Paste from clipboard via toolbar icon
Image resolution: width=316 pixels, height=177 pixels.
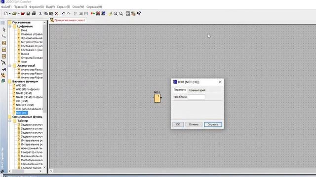(x=51, y=13)
